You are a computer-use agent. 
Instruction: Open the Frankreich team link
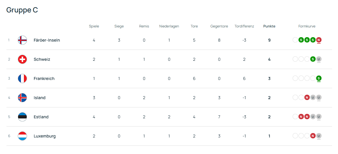click(44, 78)
